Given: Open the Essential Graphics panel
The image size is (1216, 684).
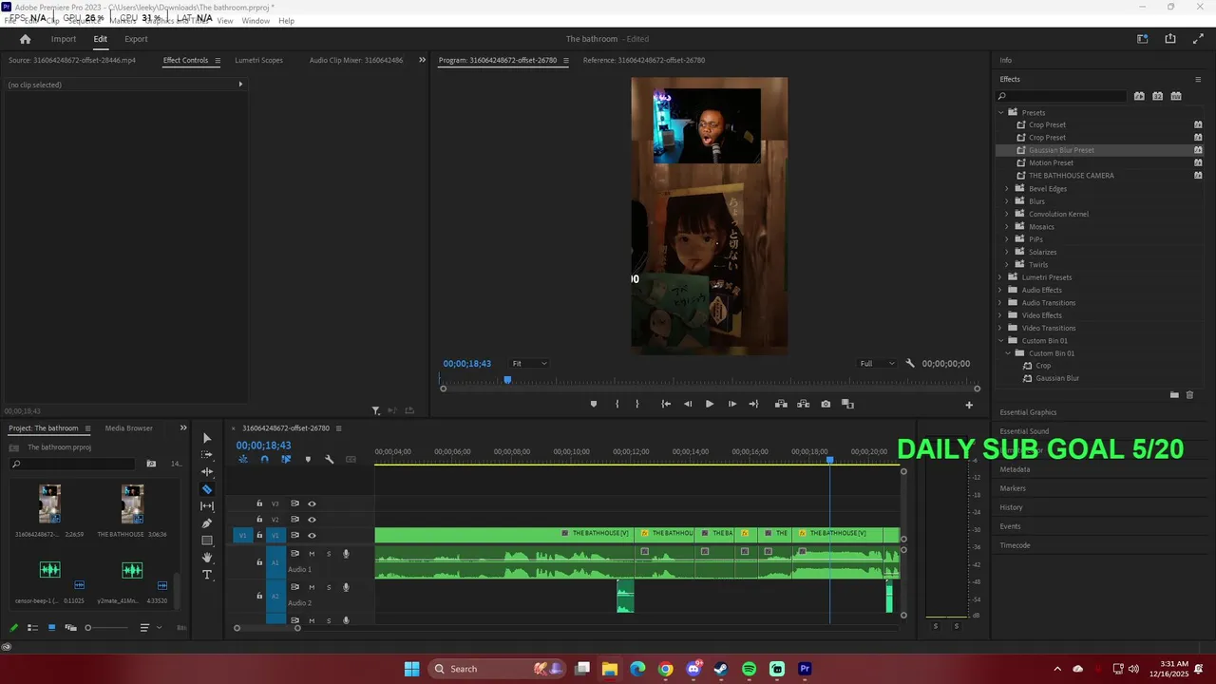Looking at the screenshot, I should pos(1028,412).
